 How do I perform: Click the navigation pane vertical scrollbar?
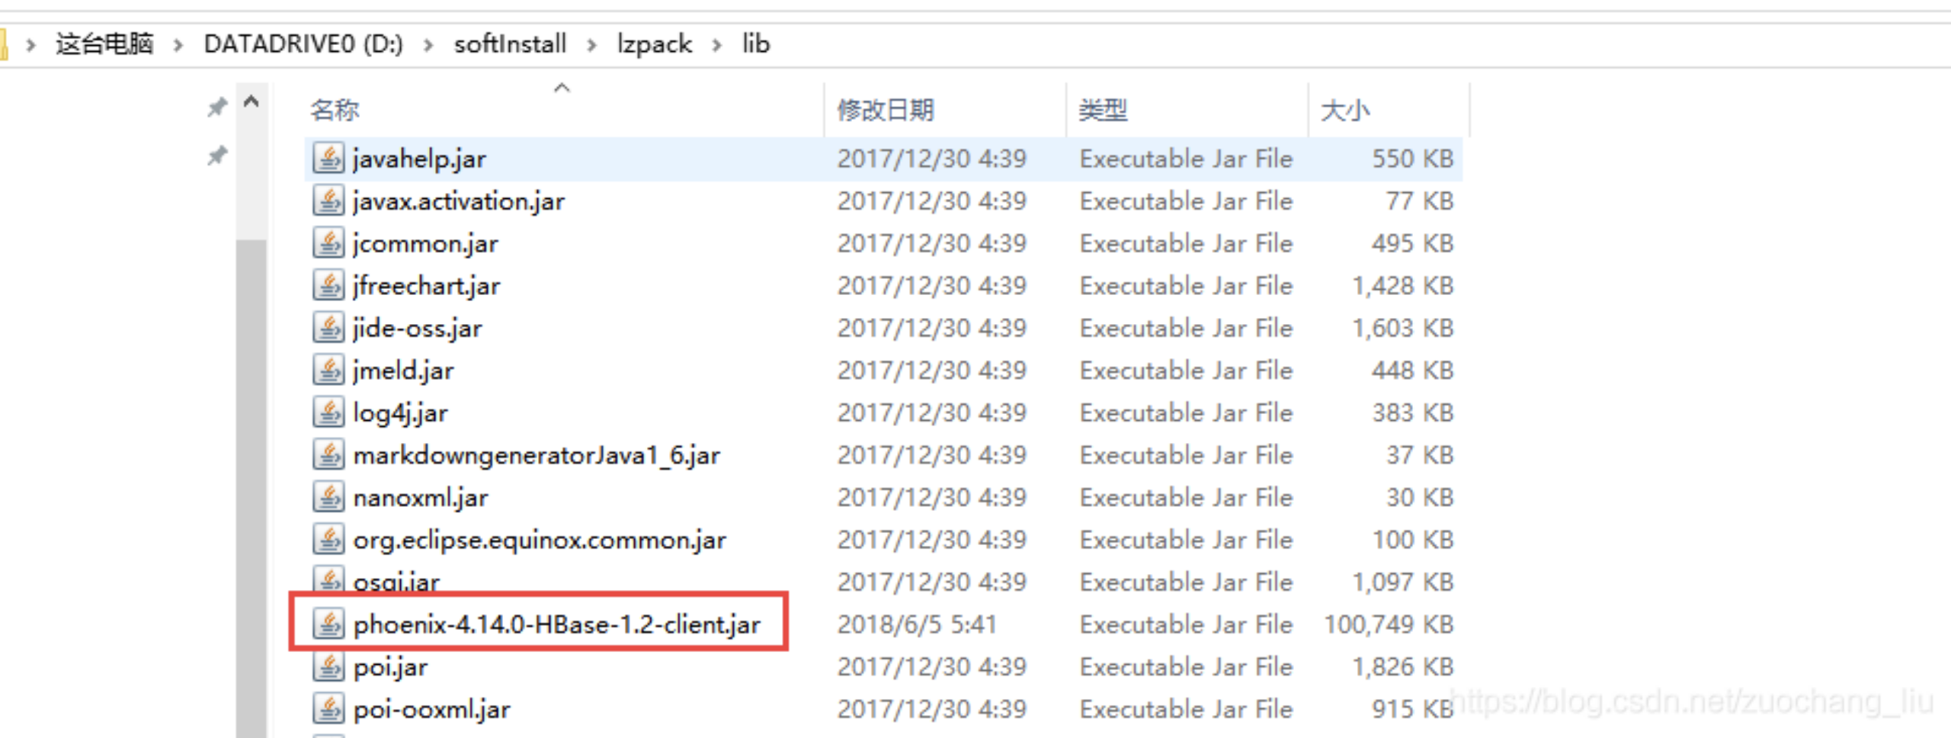[251, 488]
